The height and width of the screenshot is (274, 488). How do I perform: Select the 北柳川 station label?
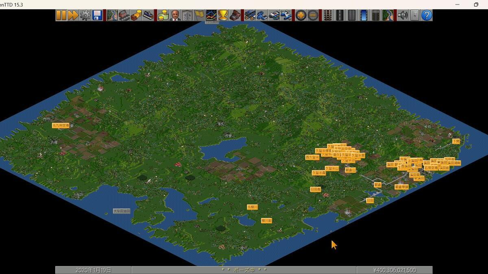click(x=253, y=207)
